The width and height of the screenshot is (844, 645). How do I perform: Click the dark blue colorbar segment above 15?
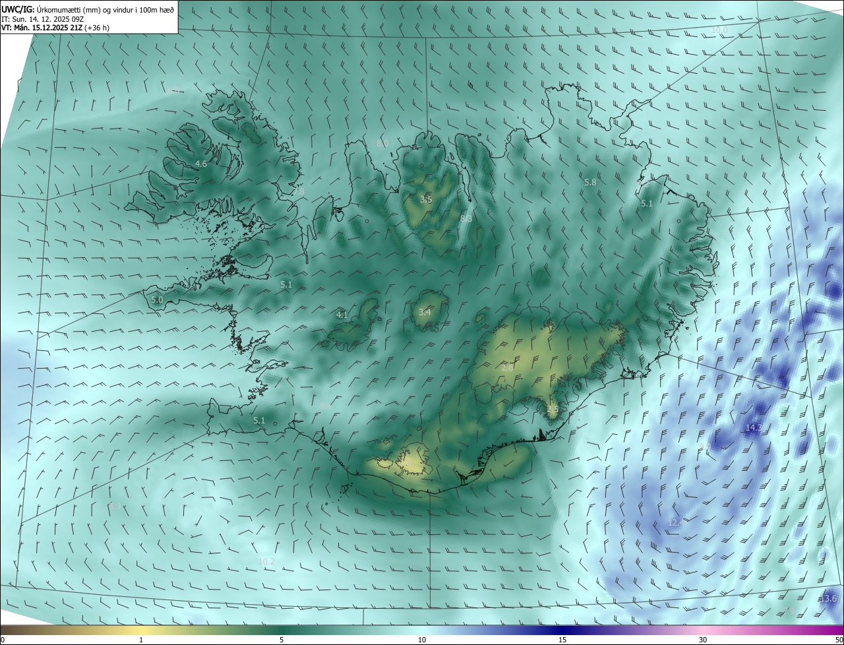pyautogui.click(x=562, y=630)
